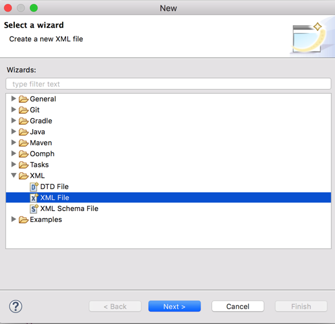
Task: Click the Maven folder icon
Action: (23, 143)
